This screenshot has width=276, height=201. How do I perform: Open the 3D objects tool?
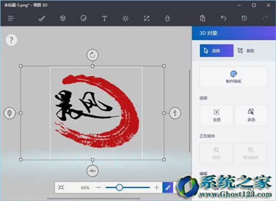coord(63,18)
